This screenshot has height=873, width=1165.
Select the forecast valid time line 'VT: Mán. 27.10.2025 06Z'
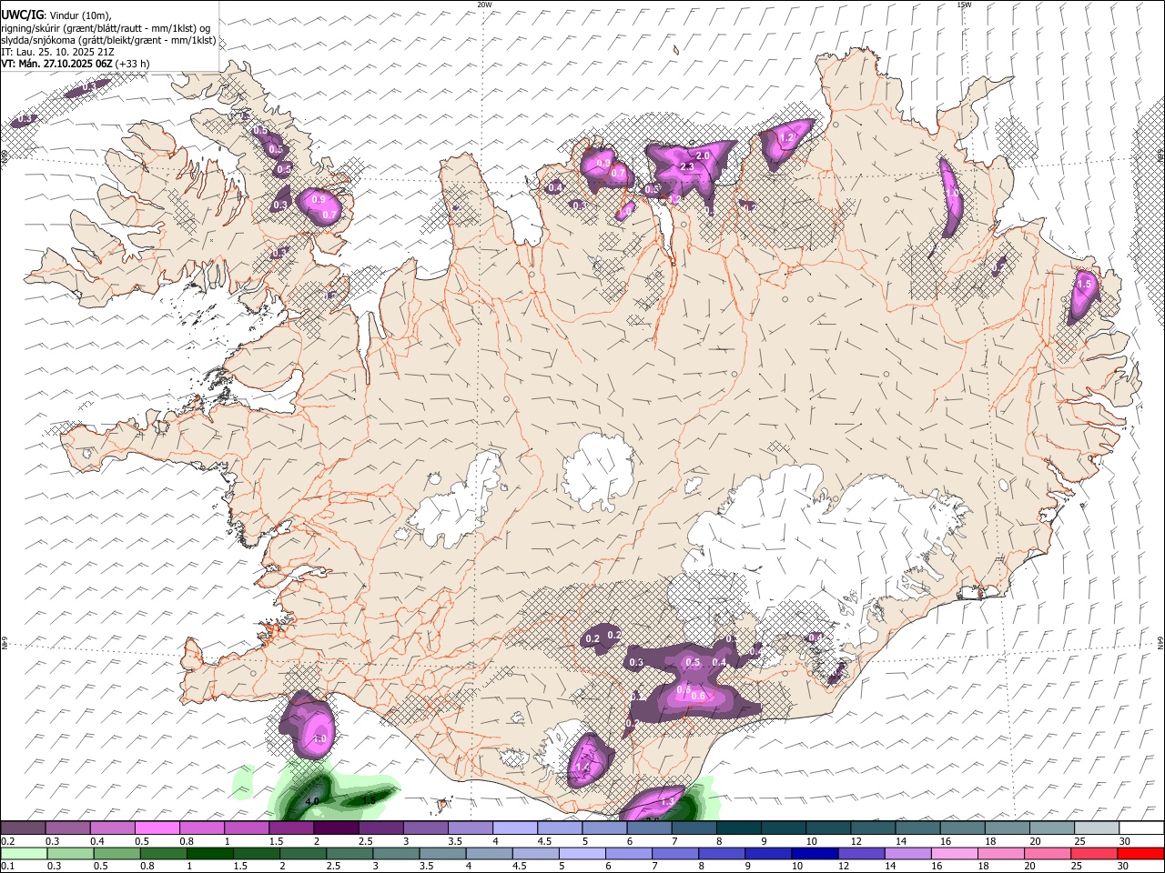[56, 64]
